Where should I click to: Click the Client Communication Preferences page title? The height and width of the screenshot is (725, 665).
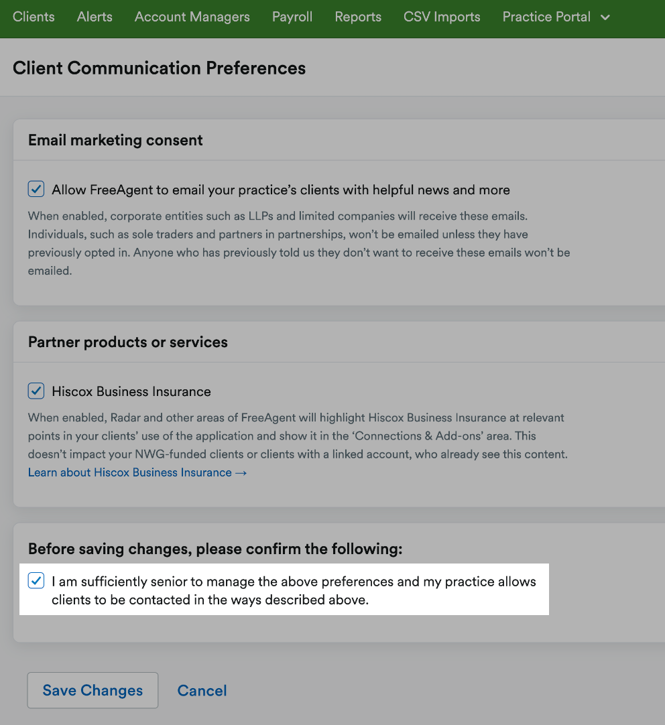click(159, 68)
